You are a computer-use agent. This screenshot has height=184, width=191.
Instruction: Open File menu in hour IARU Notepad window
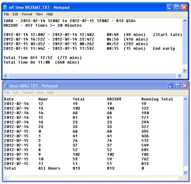click(7, 93)
